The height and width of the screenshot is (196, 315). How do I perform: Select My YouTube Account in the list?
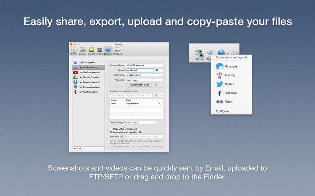click(x=89, y=73)
